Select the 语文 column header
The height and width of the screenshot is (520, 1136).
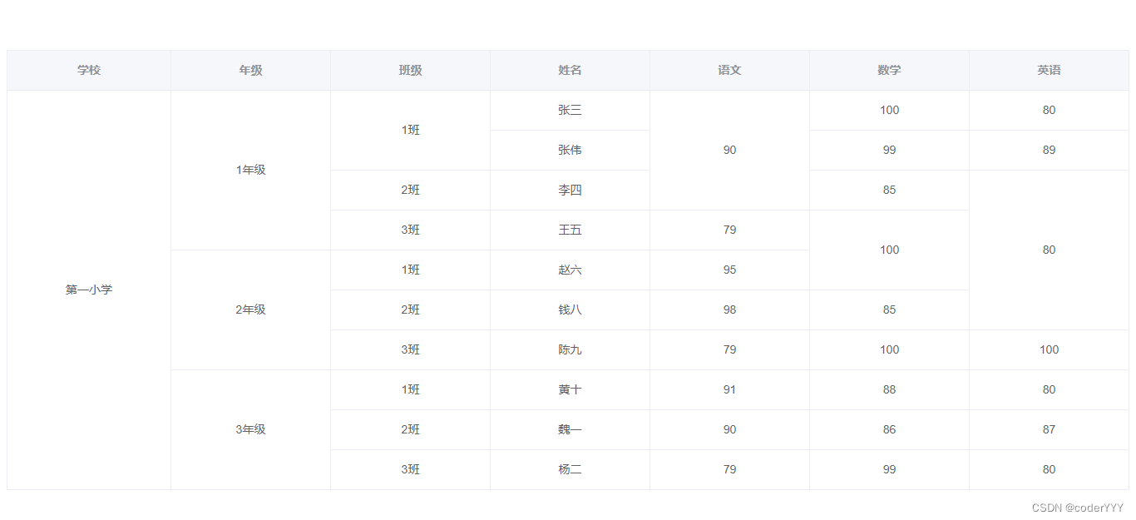pyautogui.click(x=729, y=71)
